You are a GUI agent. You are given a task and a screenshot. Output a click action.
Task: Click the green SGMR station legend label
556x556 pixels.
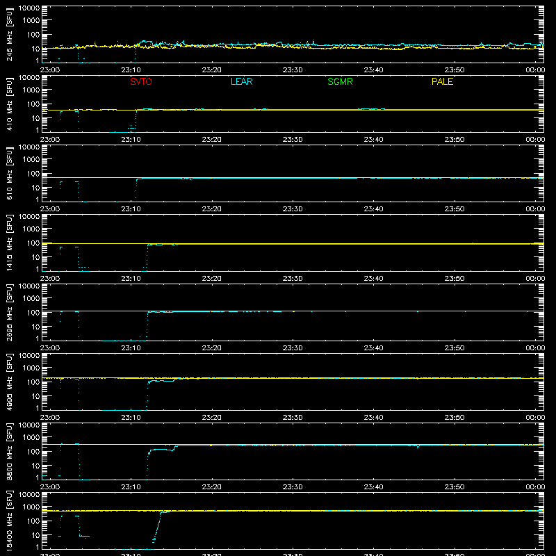[x=340, y=81]
